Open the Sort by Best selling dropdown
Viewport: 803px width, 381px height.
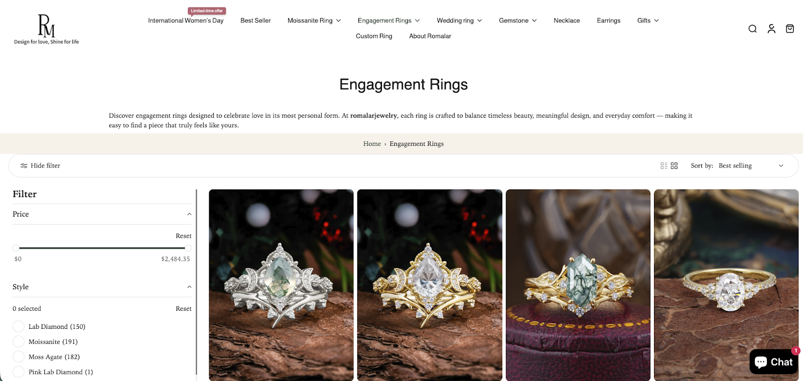point(751,166)
